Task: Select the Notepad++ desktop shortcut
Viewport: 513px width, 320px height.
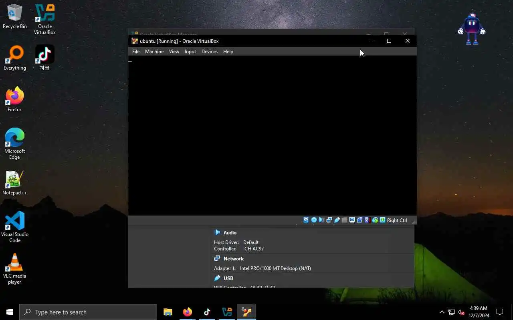Action: 15,183
